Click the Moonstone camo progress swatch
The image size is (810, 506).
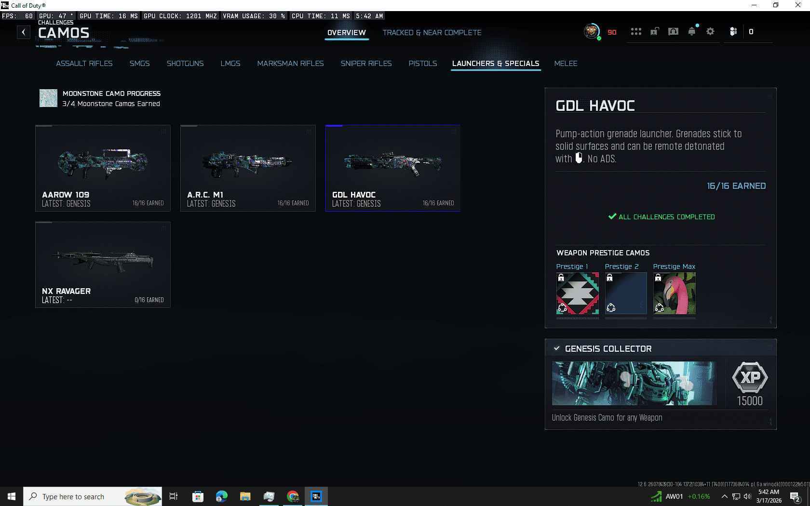[48, 98]
